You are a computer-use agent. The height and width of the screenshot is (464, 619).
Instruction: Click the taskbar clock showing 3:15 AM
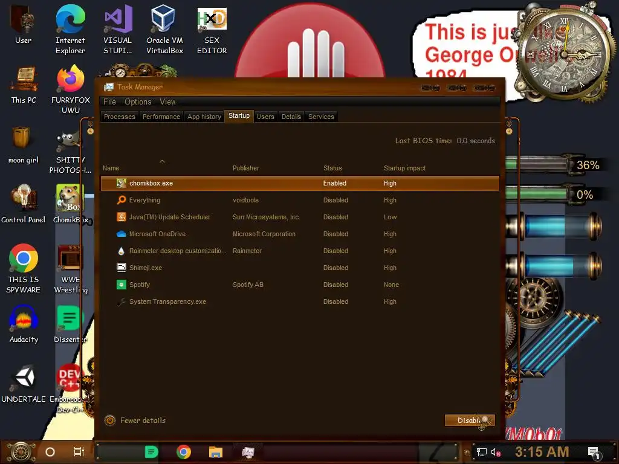point(542,452)
